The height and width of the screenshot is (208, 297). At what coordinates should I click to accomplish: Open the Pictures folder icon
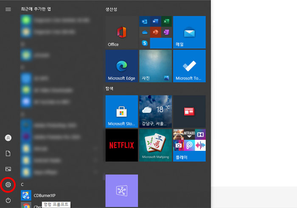pos(8,169)
